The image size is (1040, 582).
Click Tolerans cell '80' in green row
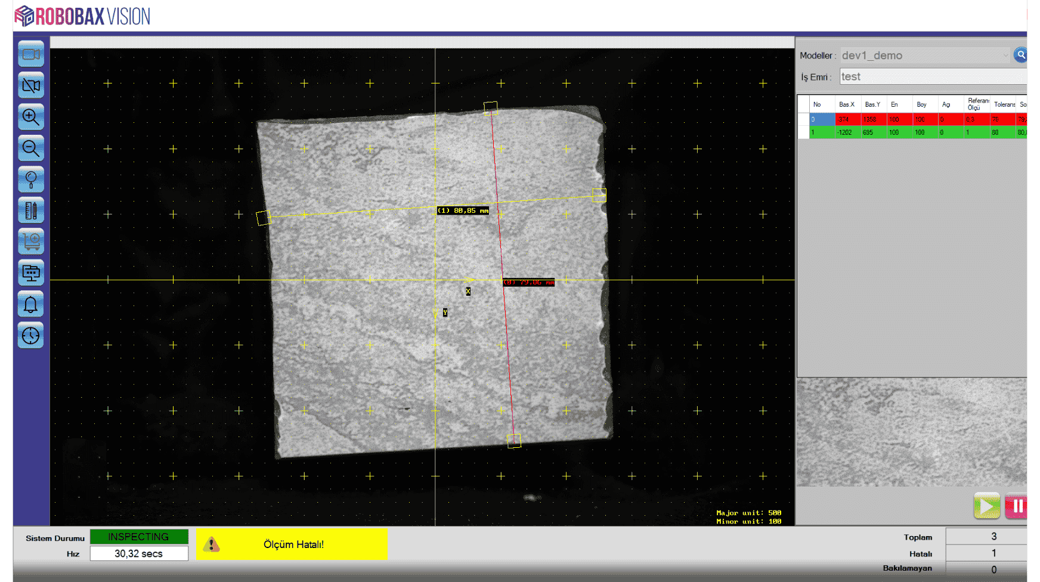coord(1003,132)
